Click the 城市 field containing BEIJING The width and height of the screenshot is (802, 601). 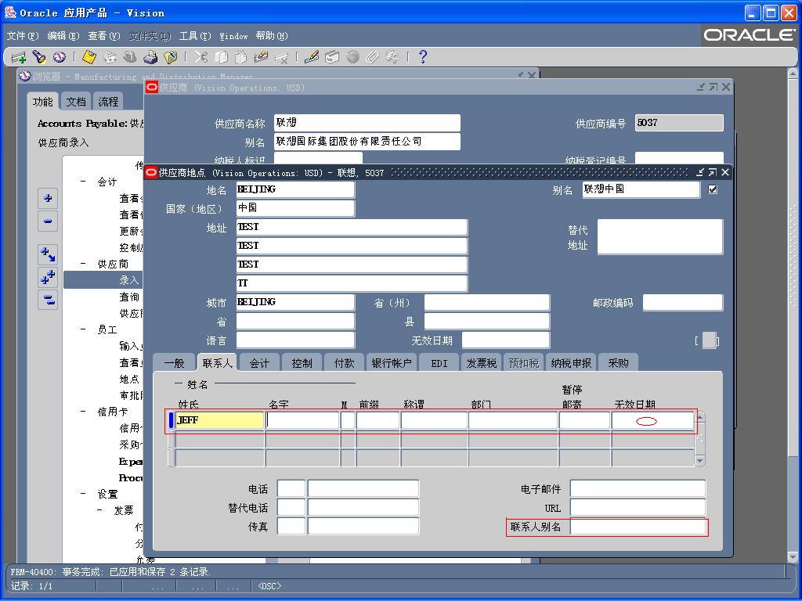pos(295,303)
